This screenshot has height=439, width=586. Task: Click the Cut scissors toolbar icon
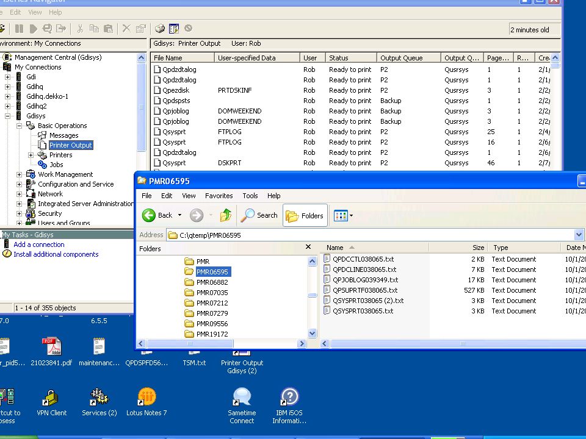point(79,29)
